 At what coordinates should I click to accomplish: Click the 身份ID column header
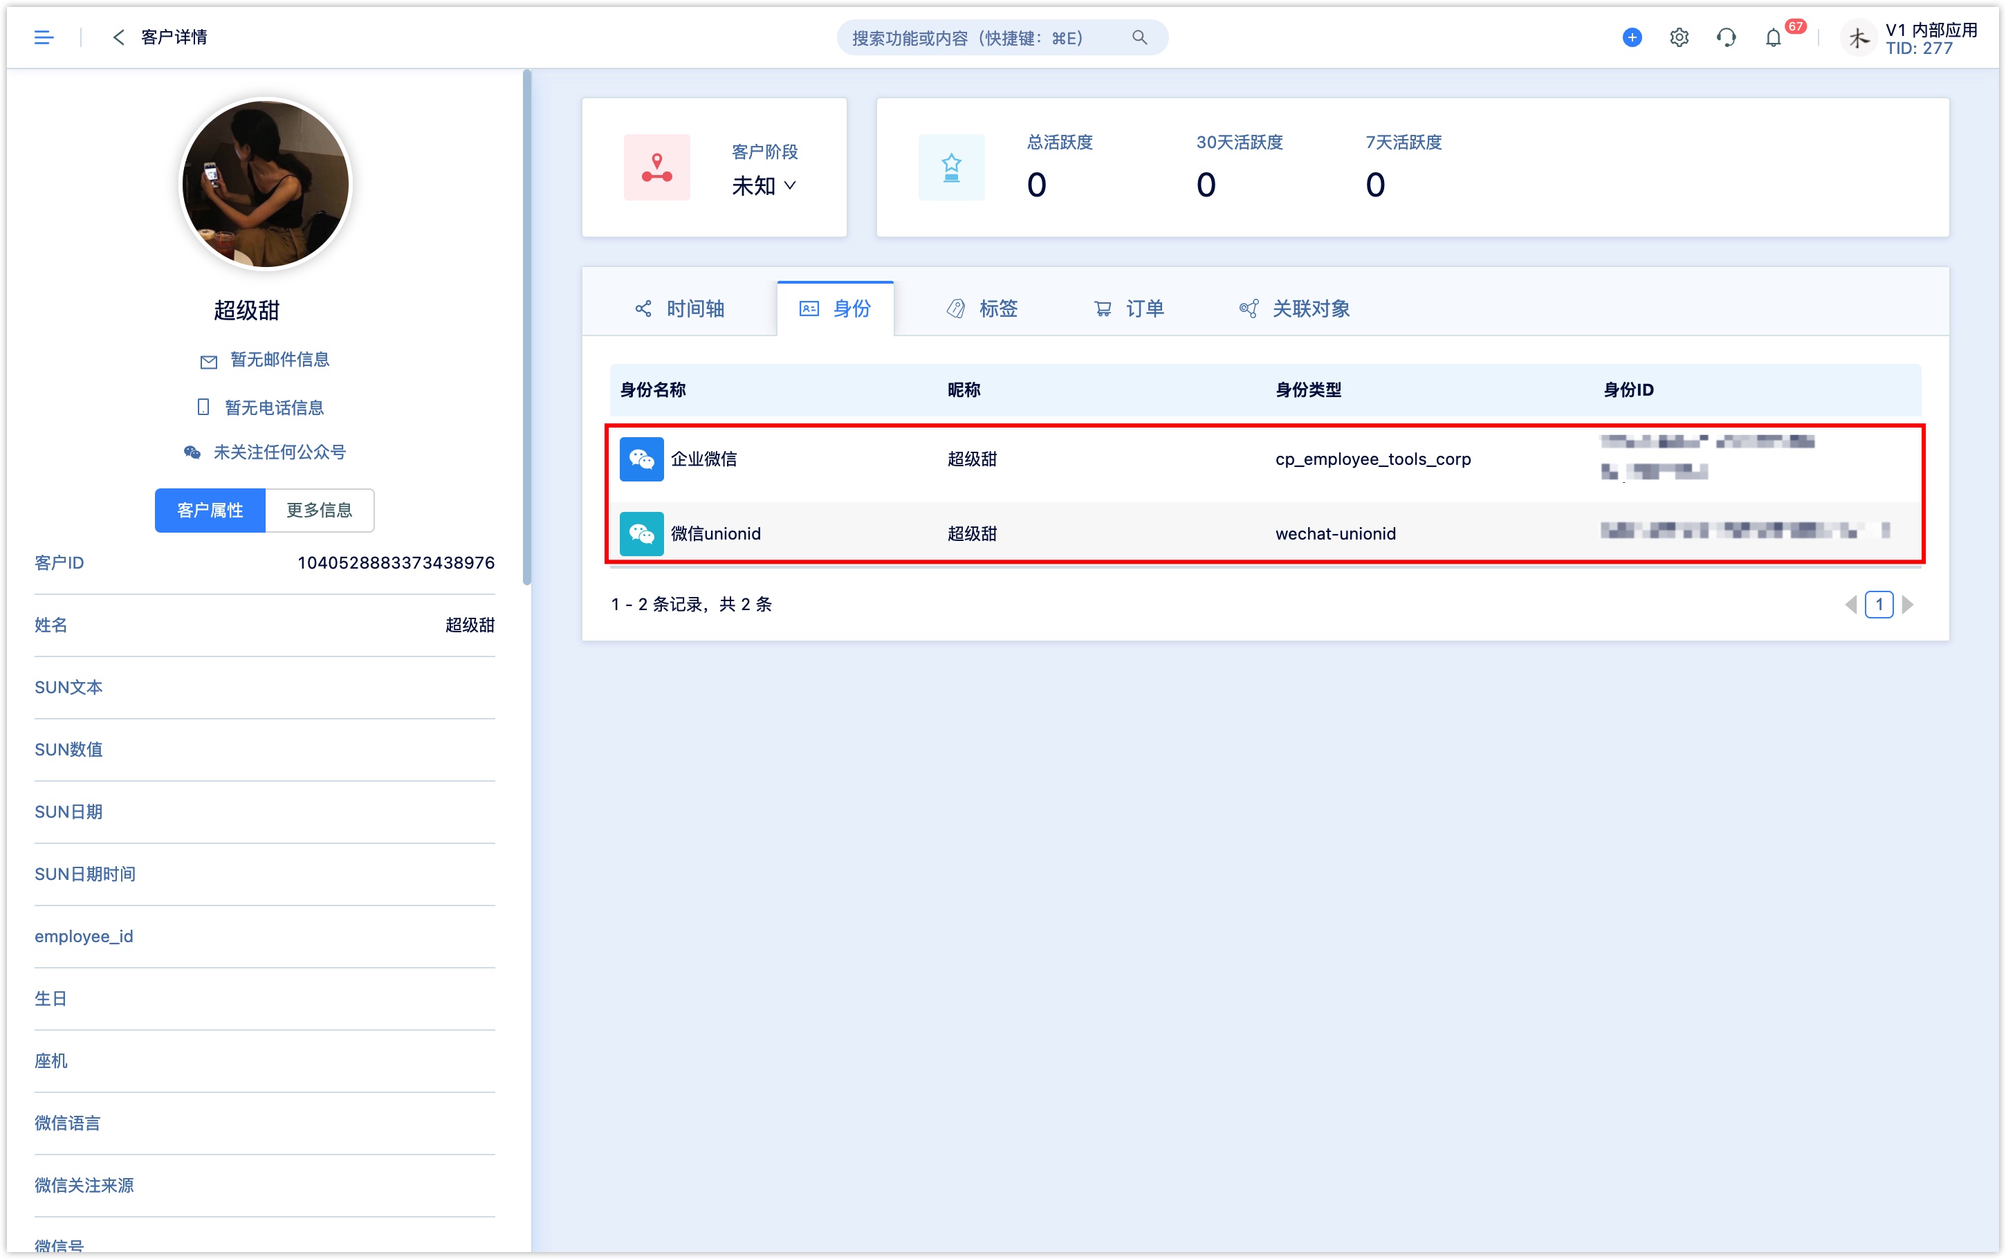tap(1628, 389)
